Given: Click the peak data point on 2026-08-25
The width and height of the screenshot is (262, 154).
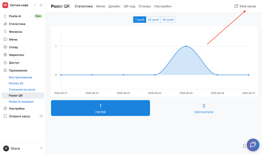Looking at the screenshot, I should click(186, 46).
